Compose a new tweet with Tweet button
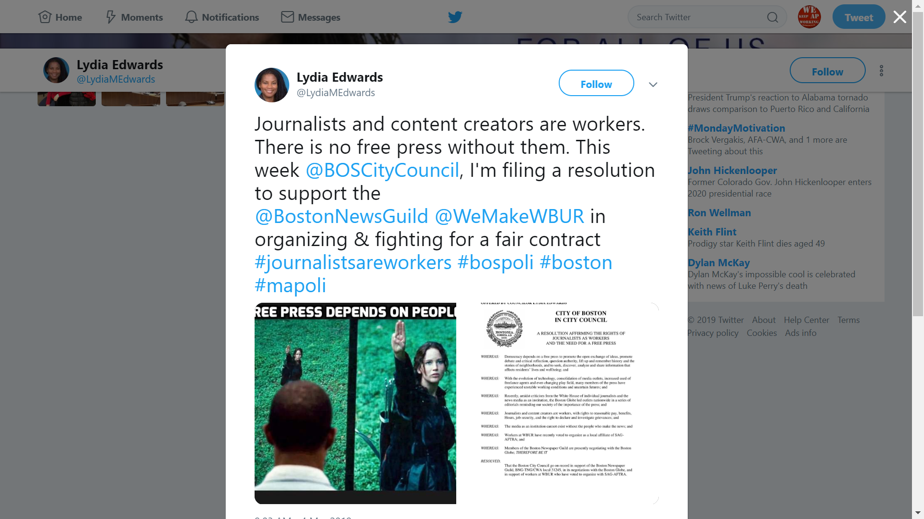This screenshot has width=924, height=519. [859, 17]
